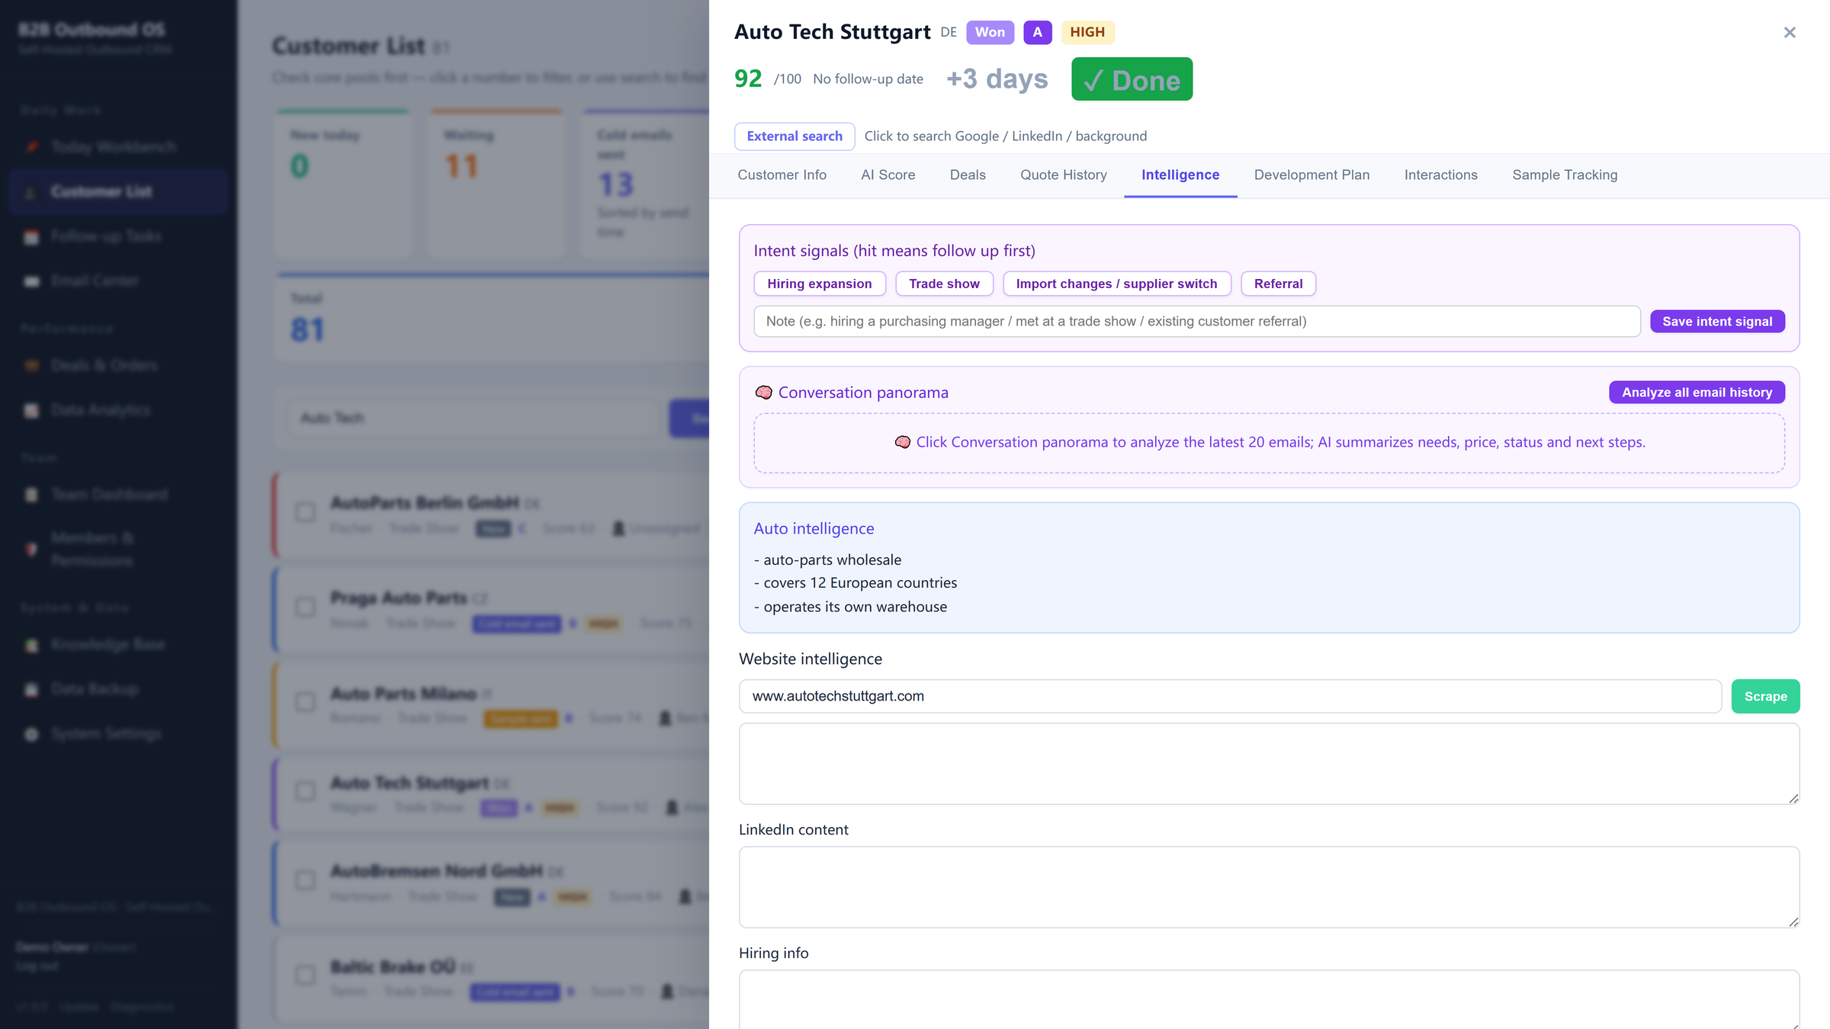Click Save intent signal

pos(1717,321)
